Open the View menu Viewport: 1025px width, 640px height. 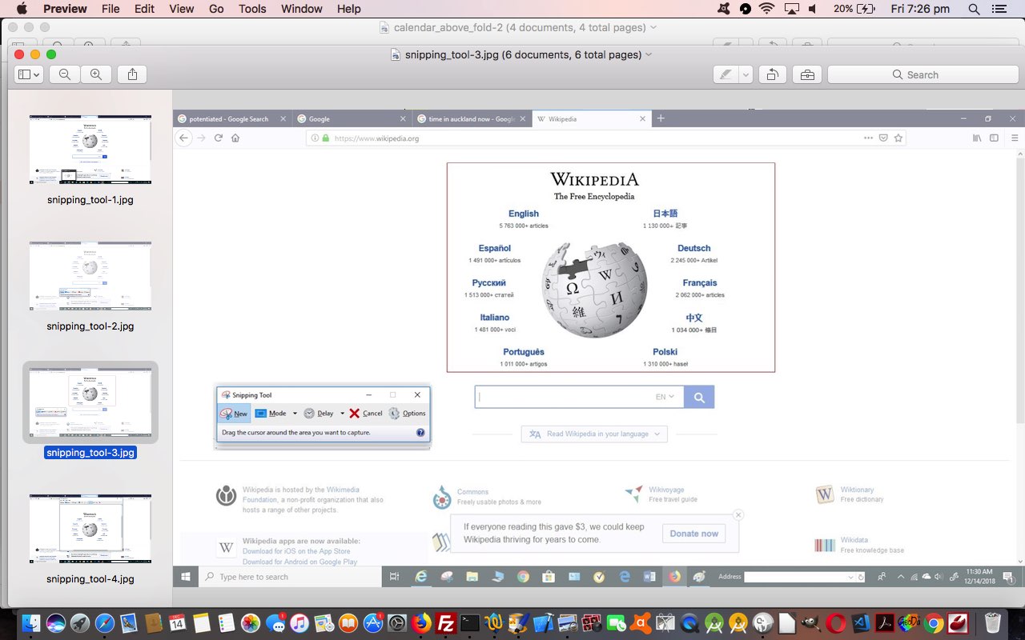(x=182, y=9)
